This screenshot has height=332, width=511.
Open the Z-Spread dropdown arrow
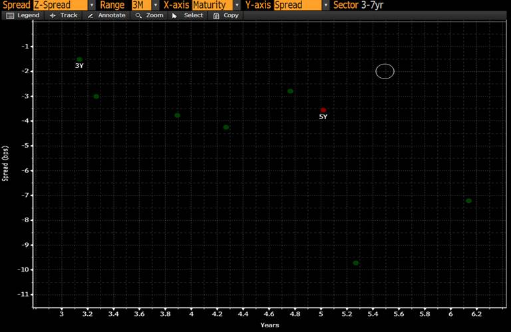(x=92, y=5)
